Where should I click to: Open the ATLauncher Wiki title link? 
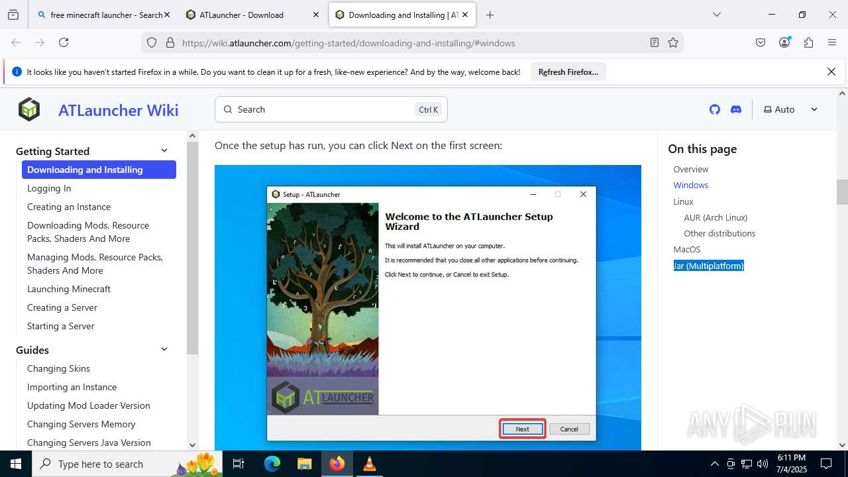pos(119,110)
